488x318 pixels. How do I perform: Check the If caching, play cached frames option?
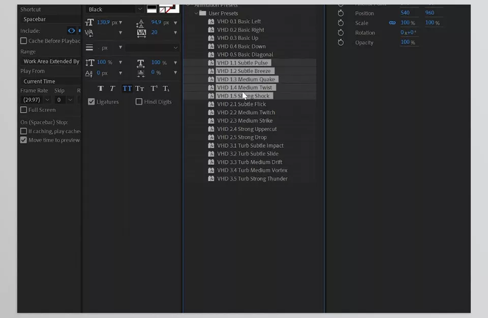23,131
